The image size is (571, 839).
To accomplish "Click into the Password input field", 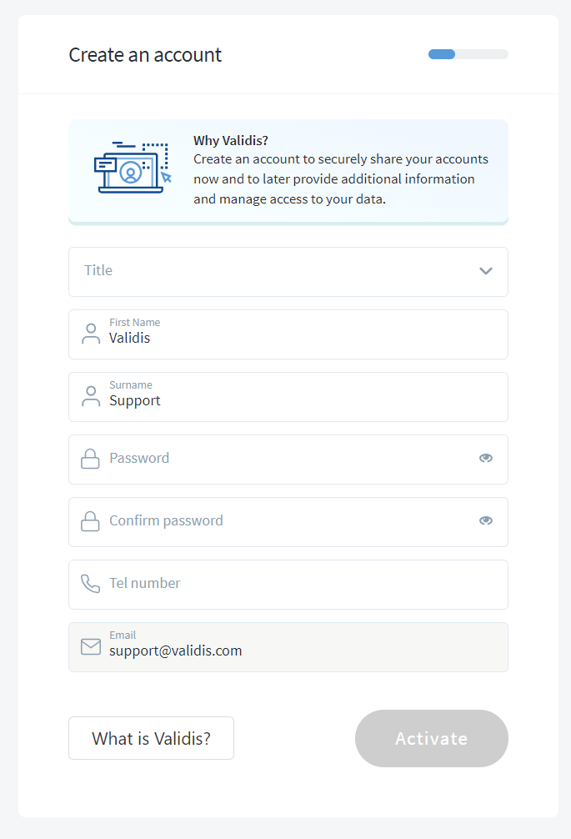I will [x=288, y=460].
